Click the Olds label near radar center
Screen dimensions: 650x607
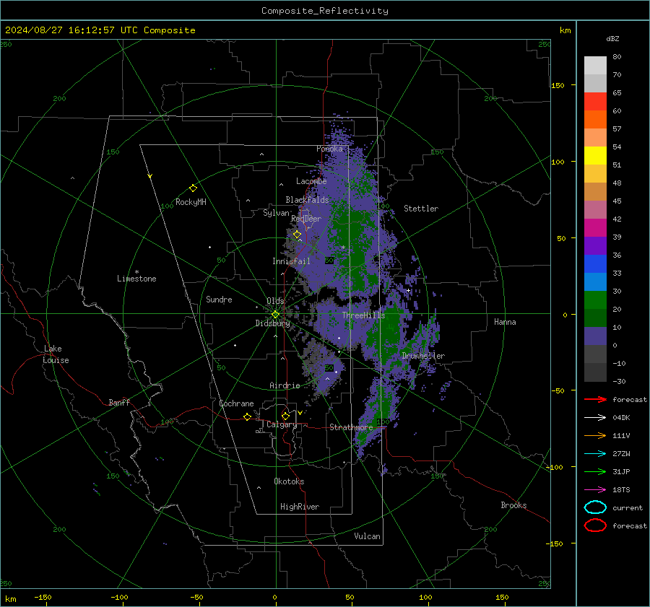pos(275,301)
